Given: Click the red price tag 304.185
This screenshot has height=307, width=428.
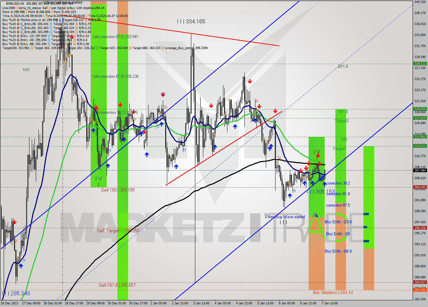Looking at the screenshot, I should (420, 187).
